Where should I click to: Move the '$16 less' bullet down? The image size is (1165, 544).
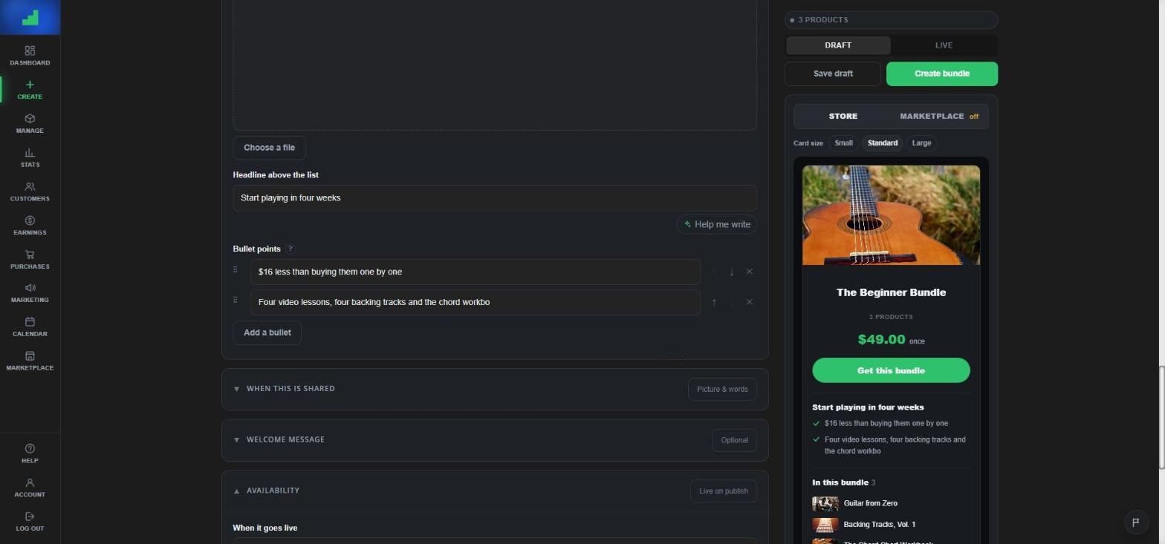coord(732,272)
